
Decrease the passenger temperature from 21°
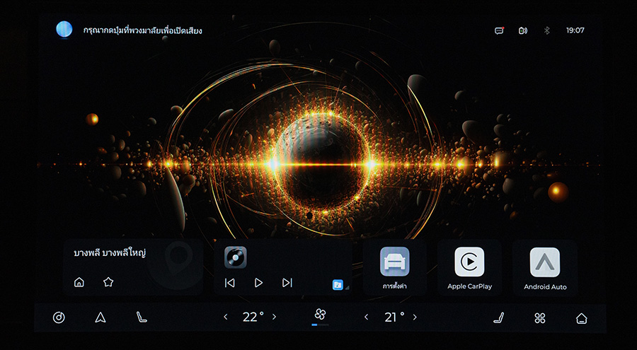click(x=366, y=317)
